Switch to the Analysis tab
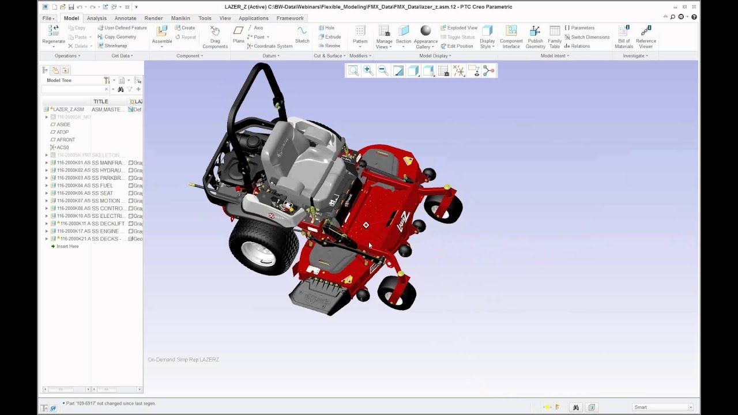This screenshot has width=738, height=415. tap(97, 18)
